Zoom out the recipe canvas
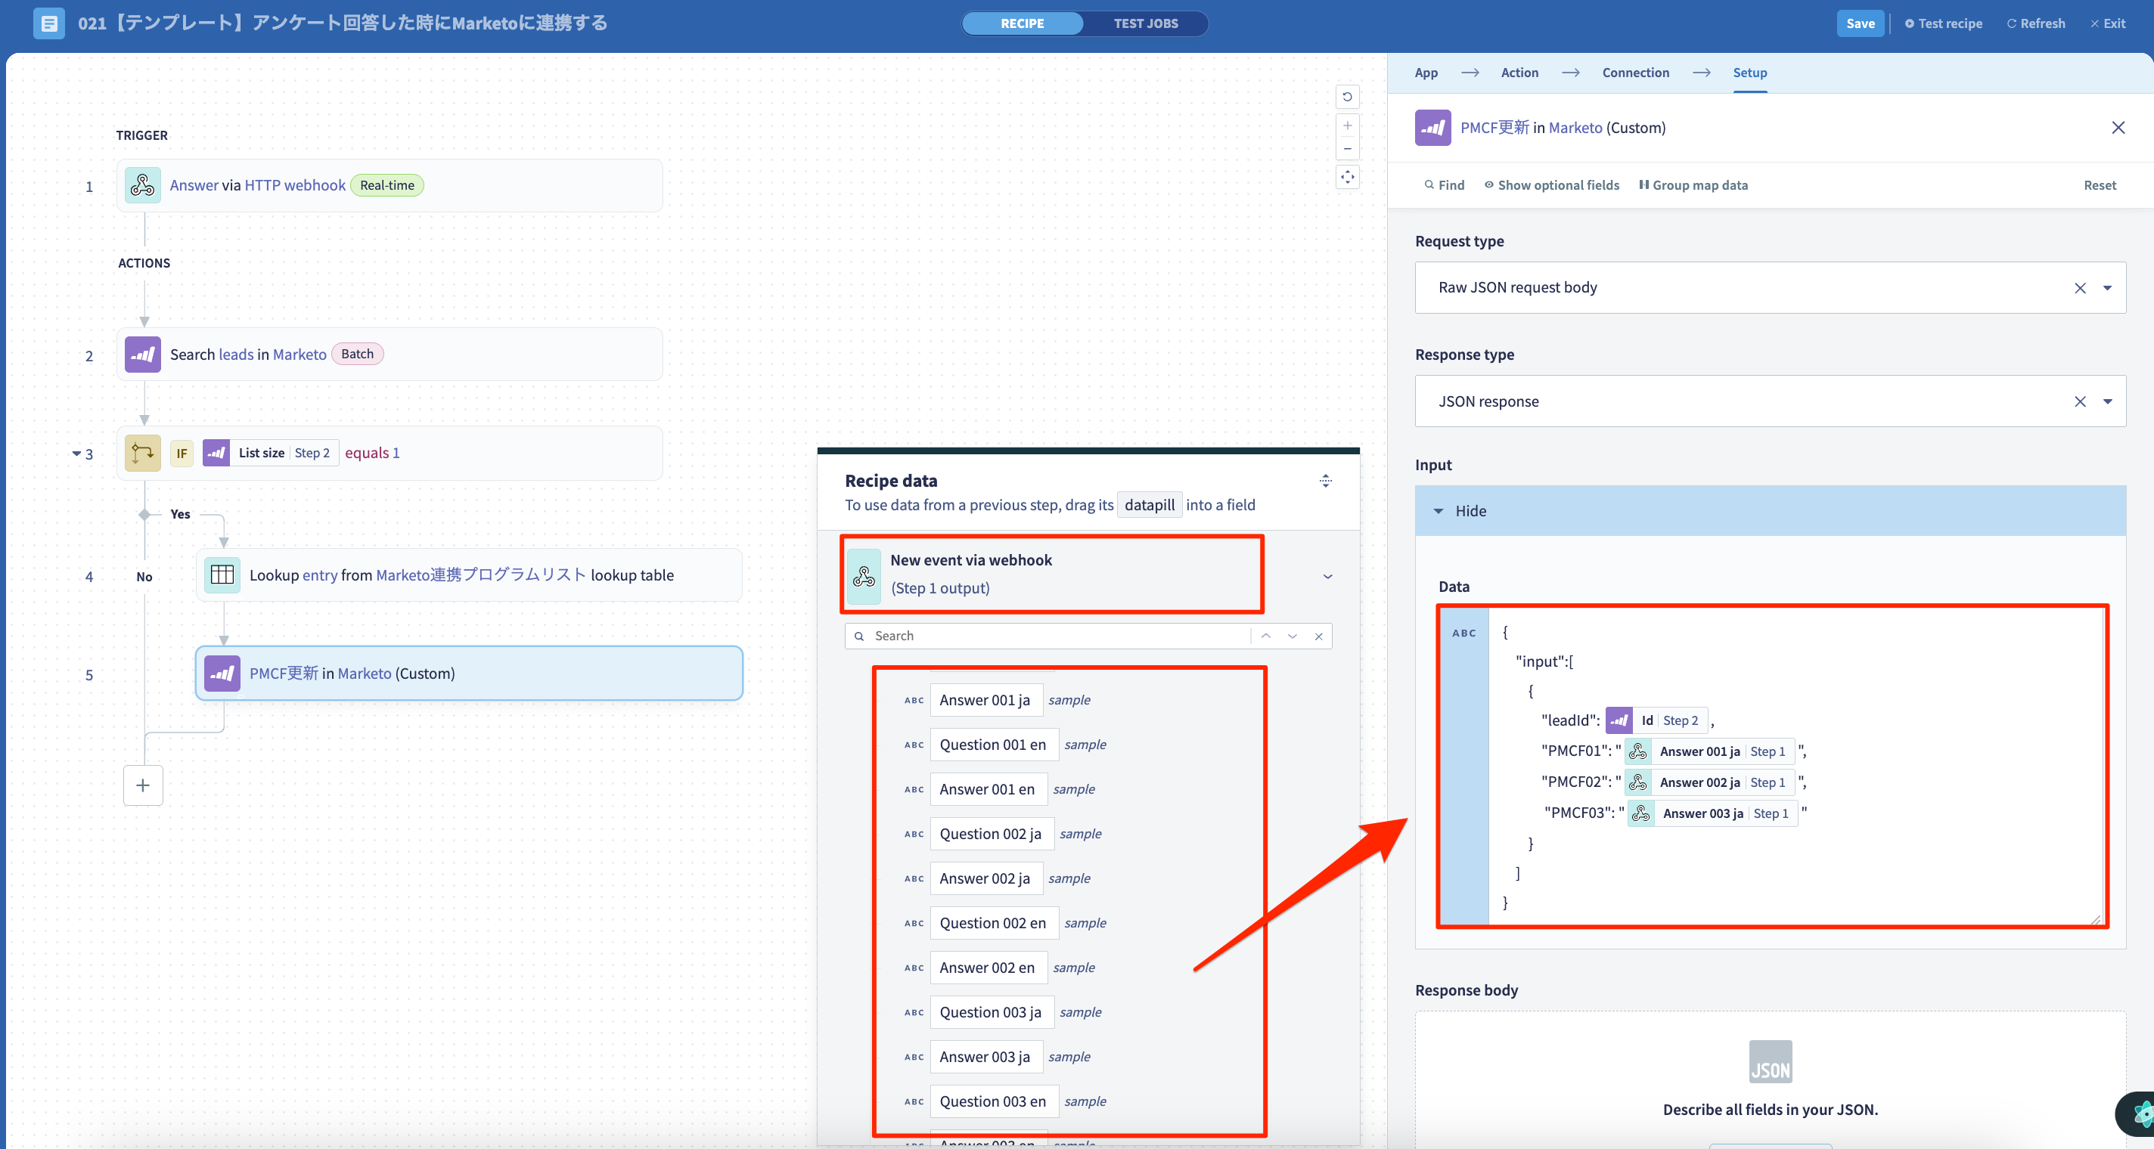Screen dimensions: 2154x1149 click(1347, 149)
